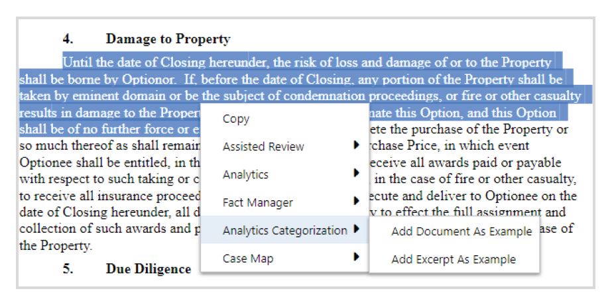614x303 pixels.
Task: Click Copy in the context menu
Action: 236,119
